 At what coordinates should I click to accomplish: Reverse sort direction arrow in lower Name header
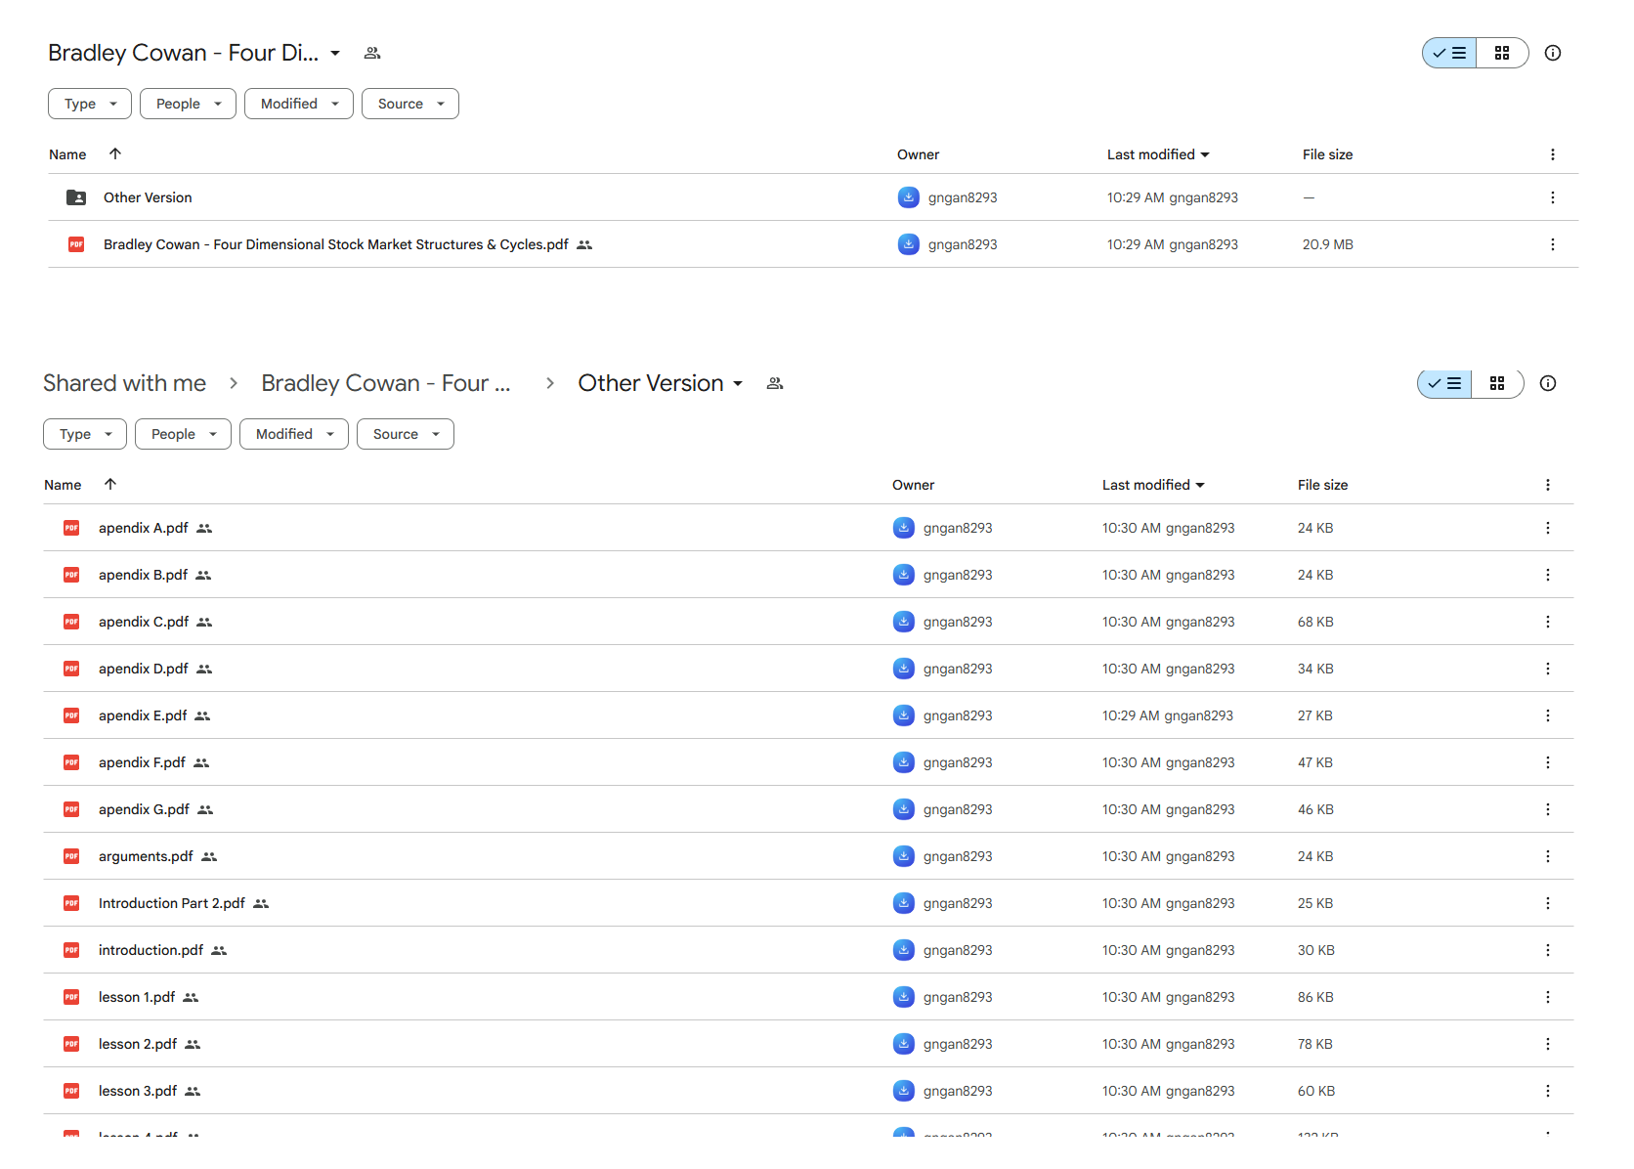pyautogui.click(x=110, y=484)
